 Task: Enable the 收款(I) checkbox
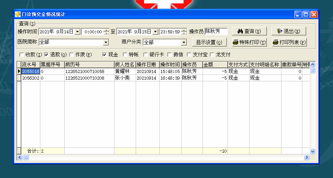[22, 55]
